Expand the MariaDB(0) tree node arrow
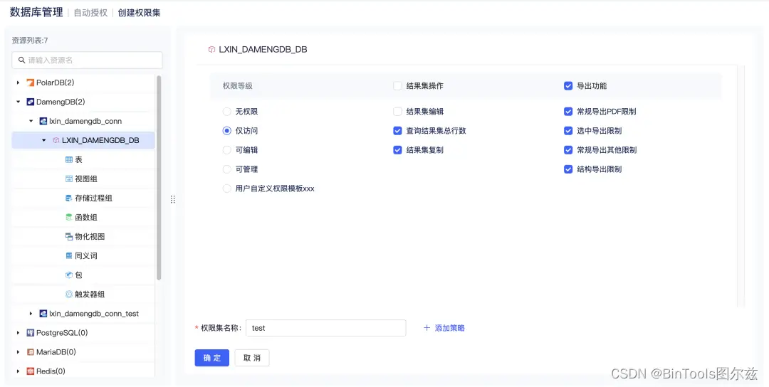 (18, 351)
